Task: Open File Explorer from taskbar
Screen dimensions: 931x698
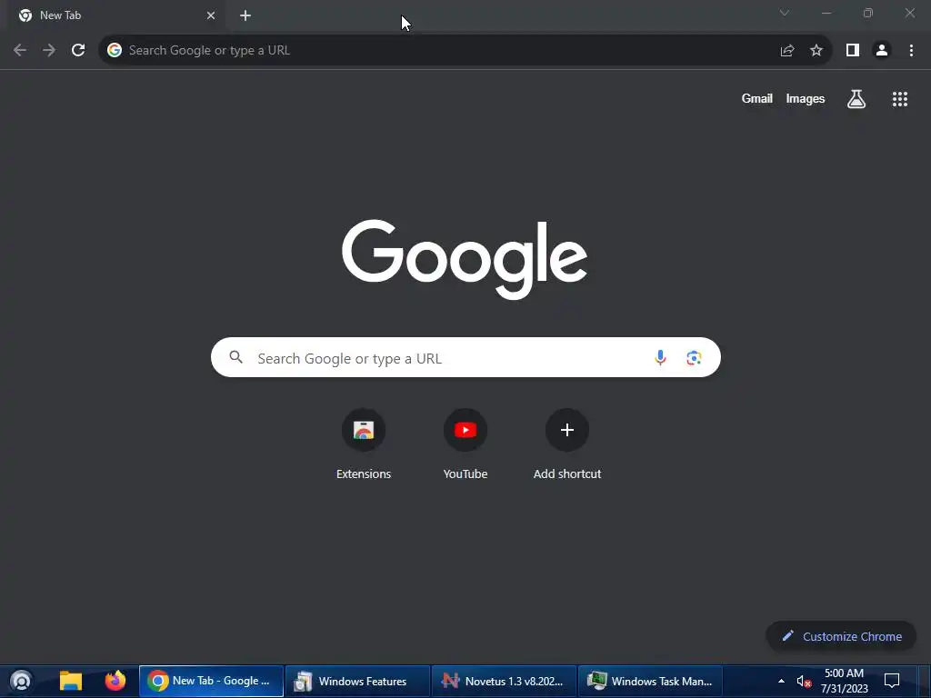Action: [x=70, y=681]
